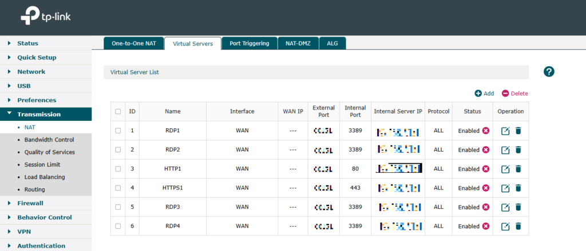The height and width of the screenshot is (251, 586).
Task: Toggle the RDP1 status icon
Action: click(x=486, y=131)
